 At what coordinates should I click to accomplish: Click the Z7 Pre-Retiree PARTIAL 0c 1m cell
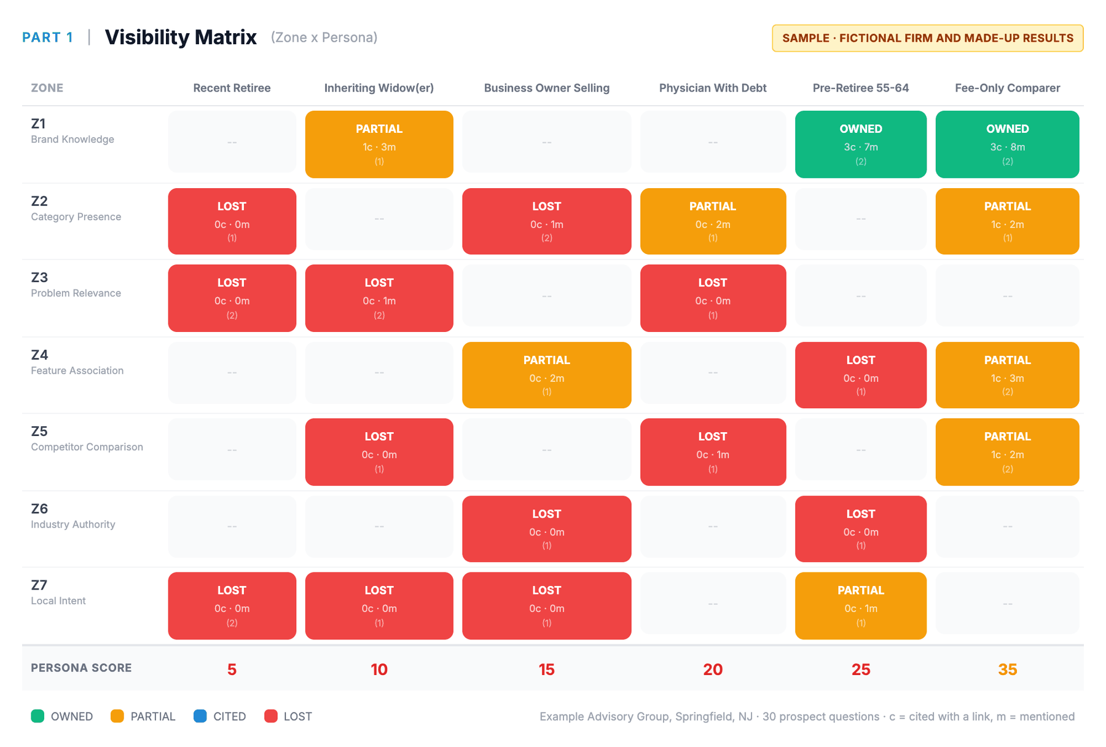861,606
